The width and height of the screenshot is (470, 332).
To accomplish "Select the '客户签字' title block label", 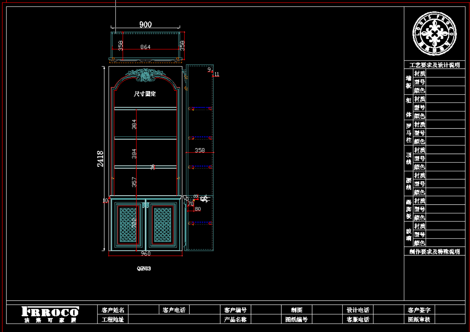I will [419, 310].
